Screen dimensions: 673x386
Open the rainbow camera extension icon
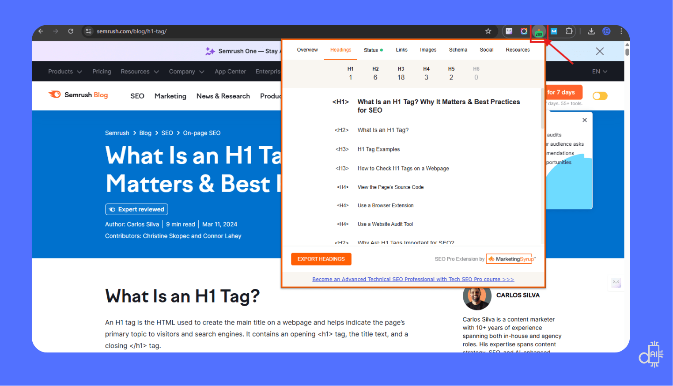click(x=524, y=31)
